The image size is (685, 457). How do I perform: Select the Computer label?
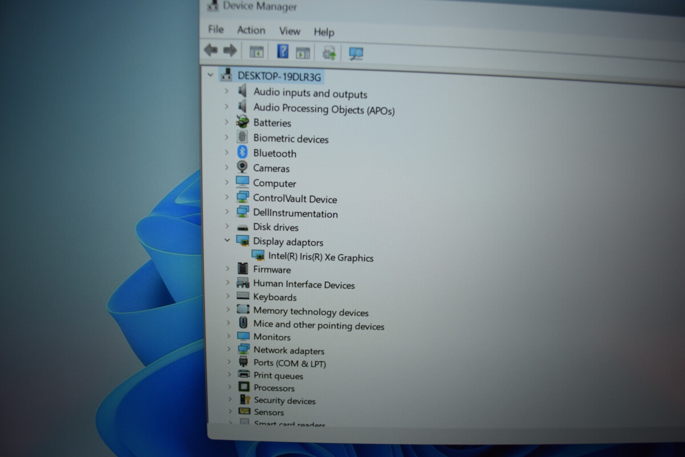275,183
